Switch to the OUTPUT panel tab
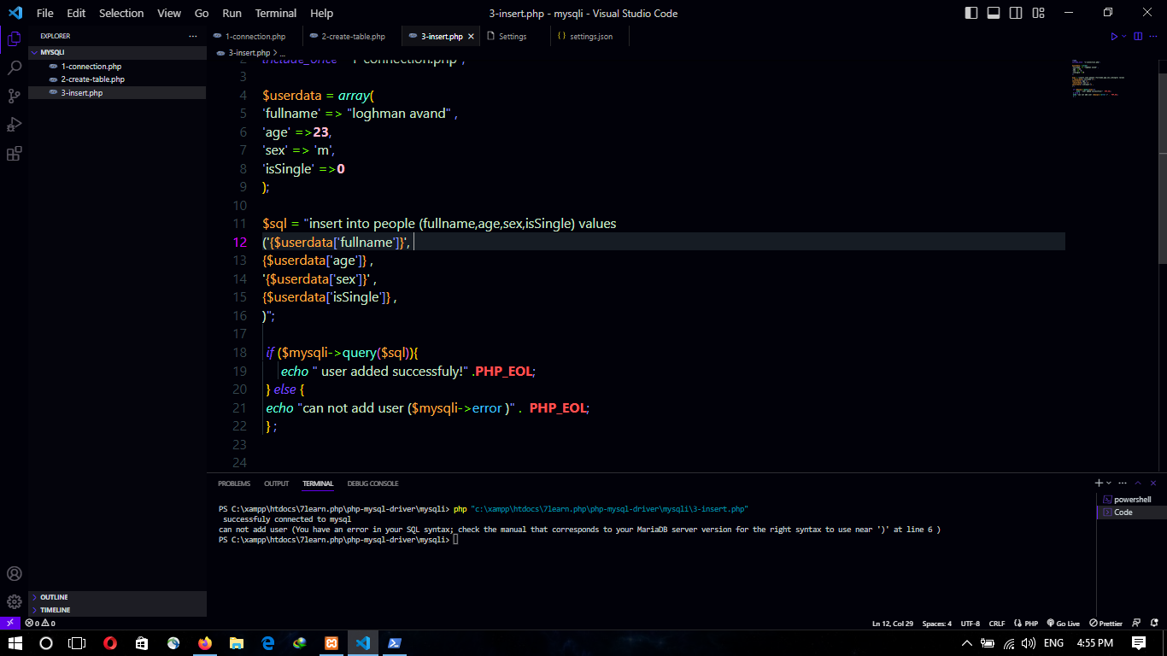1167x656 pixels. click(276, 483)
